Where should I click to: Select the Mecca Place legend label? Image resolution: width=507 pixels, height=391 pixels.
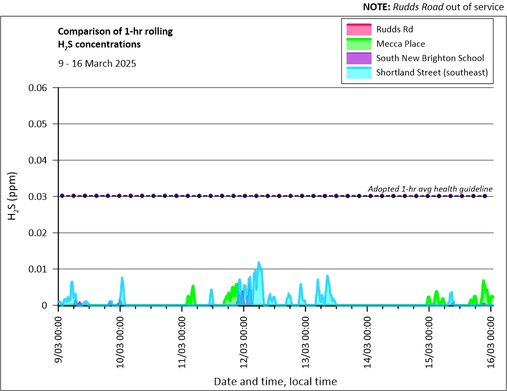(x=400, y=44)
